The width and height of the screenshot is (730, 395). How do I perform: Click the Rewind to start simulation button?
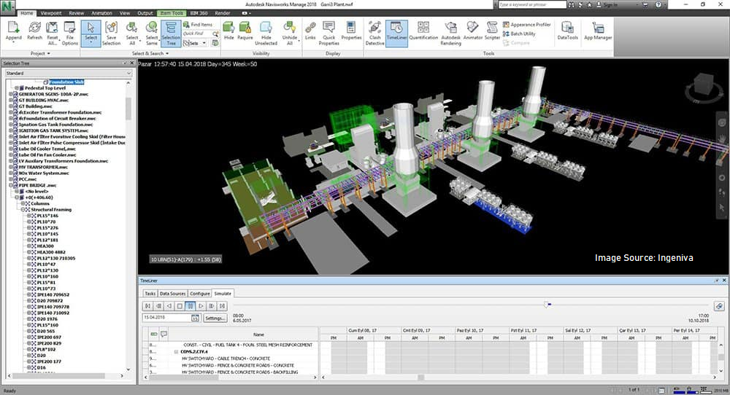pos(147,306)
